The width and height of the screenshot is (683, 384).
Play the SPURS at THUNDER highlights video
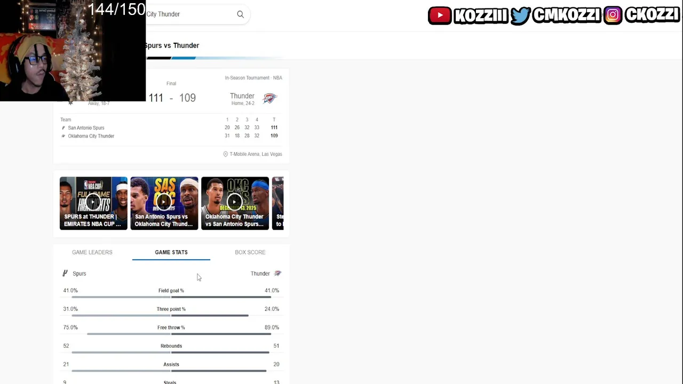pyautogui.click(x=93, y=203)
